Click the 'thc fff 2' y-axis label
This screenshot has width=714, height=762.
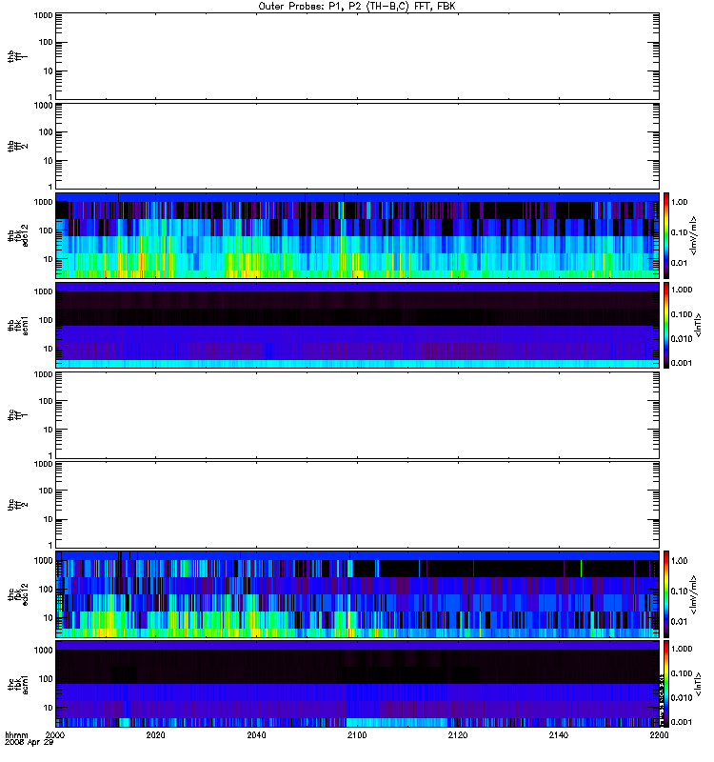click(x=18, y=505)
